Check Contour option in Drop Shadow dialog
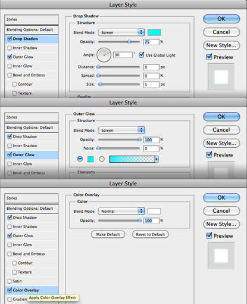This screenshot has width=247, height=304. (x=14, y=85)
